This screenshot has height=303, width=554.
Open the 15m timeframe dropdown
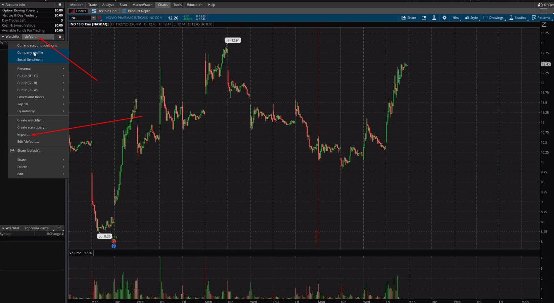coord(456,18)
